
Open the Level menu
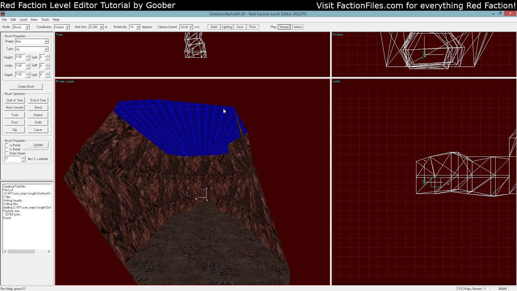pyautogui.click(x=23, y=20)
